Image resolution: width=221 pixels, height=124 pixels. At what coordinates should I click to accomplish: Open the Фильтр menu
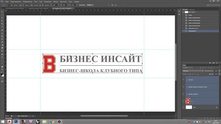56,2
